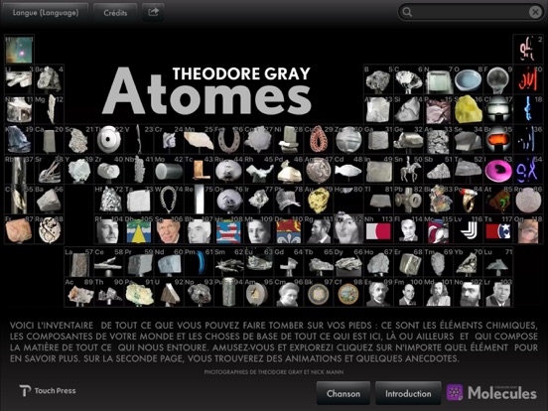548x411 pixels.
Task: Open the Tin horse rider tile
Action: (409, 170)
